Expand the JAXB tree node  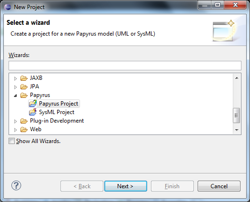(x=15, y=78)
